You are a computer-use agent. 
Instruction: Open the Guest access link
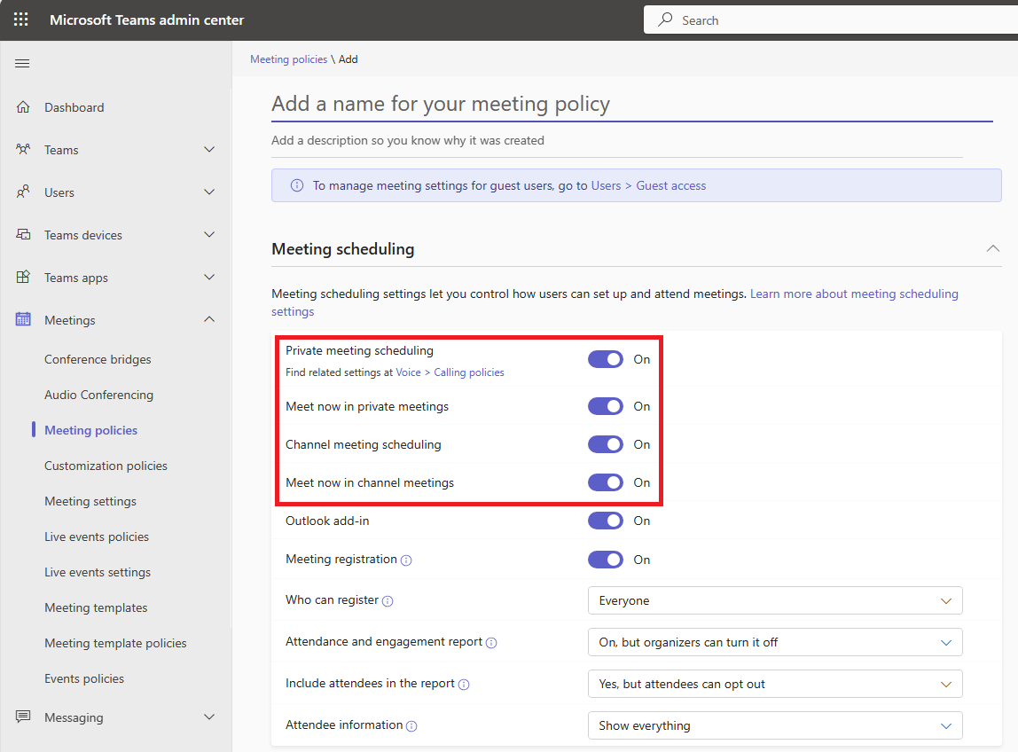coord(671,185)
